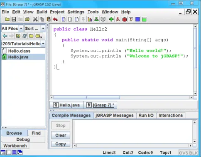The image size is (201, 157).
Task: Toggle line numbers page icon
Action: [x=77, y=19]
